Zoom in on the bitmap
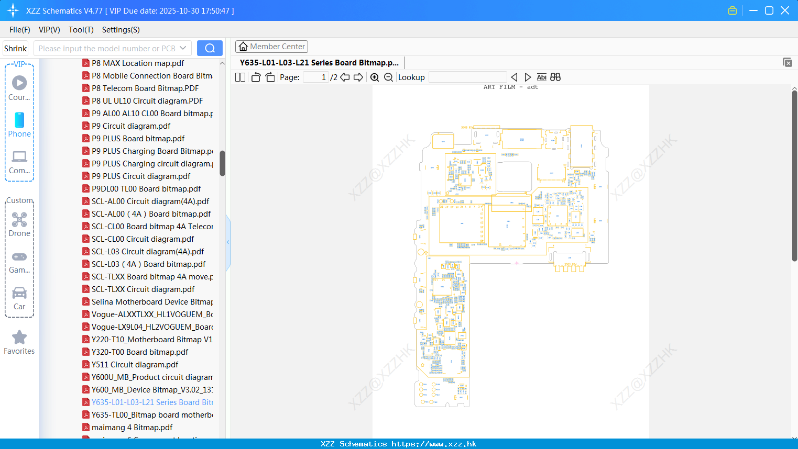798x449 pixels. [375, 77]
